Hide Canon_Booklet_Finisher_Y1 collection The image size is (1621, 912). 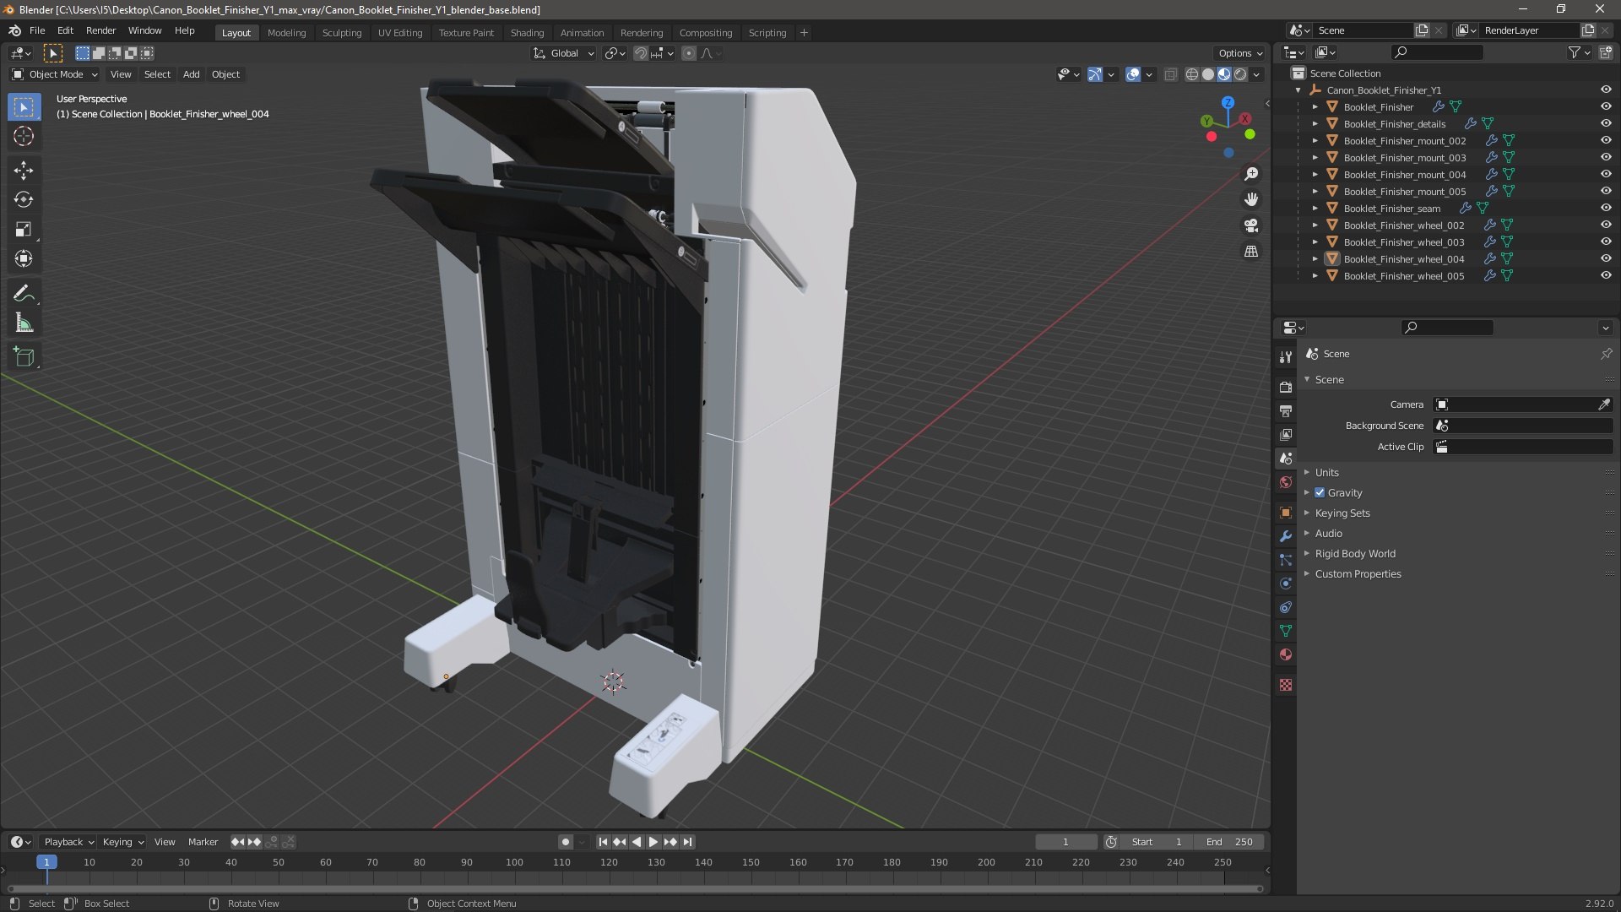click(1606, 90)
